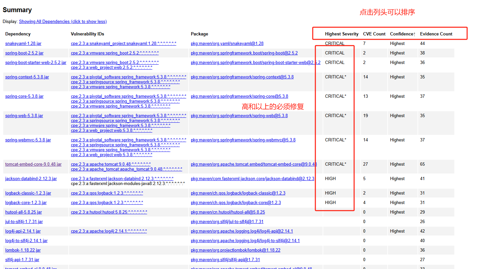Screen dimensions: 498x269
Task: Open pkg:maven logback-core@1.2.3 package link
Action: click(236, 203)
